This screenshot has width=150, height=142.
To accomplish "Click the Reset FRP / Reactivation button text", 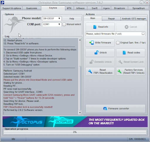I will 103,71.
